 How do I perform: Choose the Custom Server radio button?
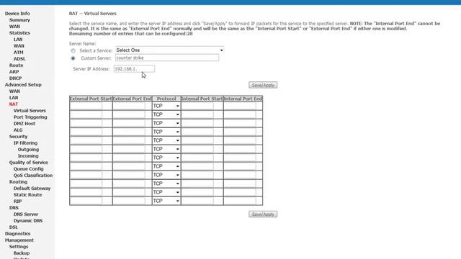coord(73,58)
